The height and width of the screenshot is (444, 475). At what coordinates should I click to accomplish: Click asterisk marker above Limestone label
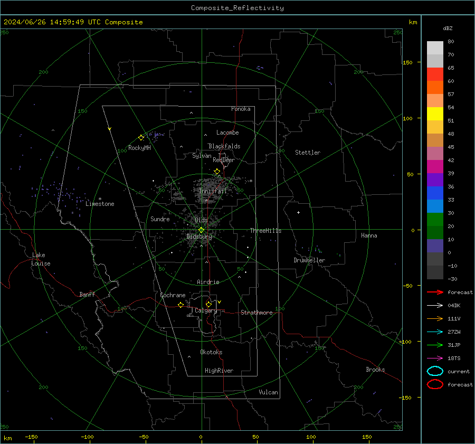100,199
